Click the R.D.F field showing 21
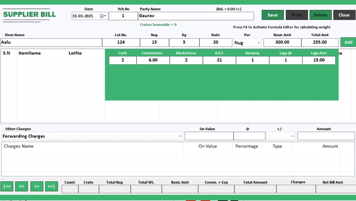Screen dimensions: 356x201 (219, 60)
